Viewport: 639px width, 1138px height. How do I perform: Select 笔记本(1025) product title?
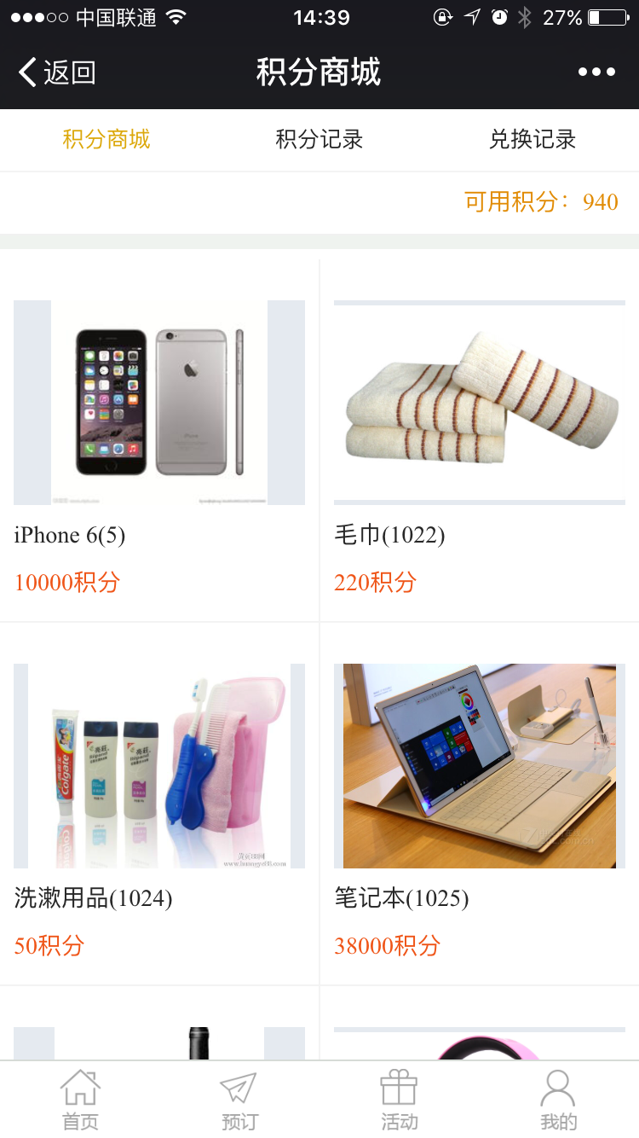(x=401, y=898)
